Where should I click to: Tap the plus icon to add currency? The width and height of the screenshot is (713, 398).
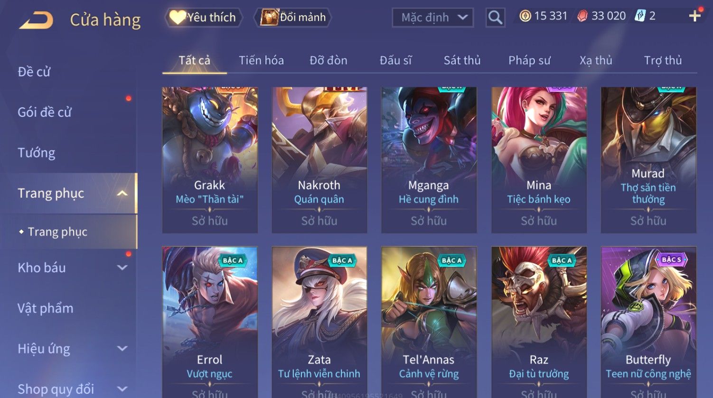point(695,16)
